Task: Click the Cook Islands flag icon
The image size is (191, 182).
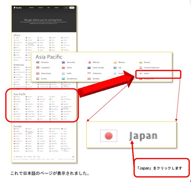Action: [89, 68]
